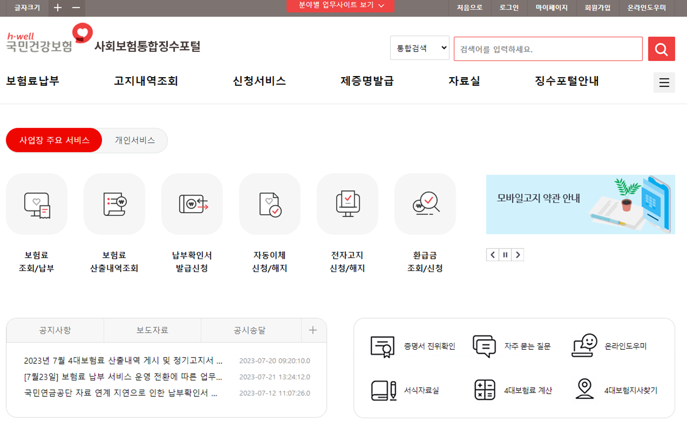The height and width of the screenshot is (429, 687).
Task: Click the 서식자료실 book icon
Action: tap(383, 390)
